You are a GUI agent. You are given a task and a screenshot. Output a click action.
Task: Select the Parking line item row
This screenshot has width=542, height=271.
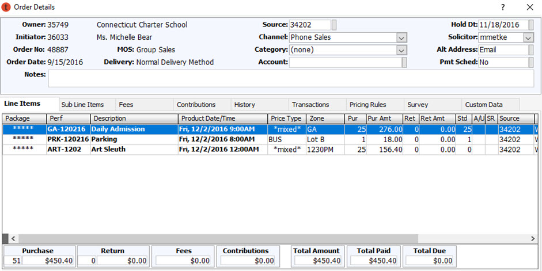point(270,139)
